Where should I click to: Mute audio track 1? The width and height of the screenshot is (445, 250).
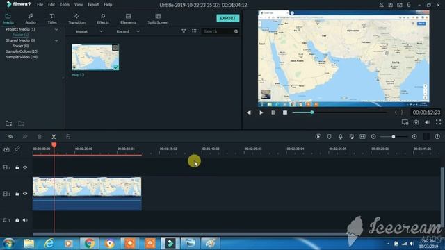pos(25,220)
